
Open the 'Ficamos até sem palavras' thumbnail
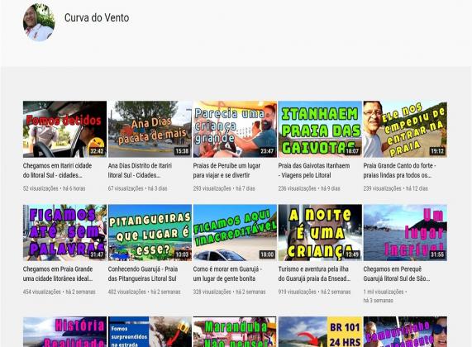tap(64, 233)
